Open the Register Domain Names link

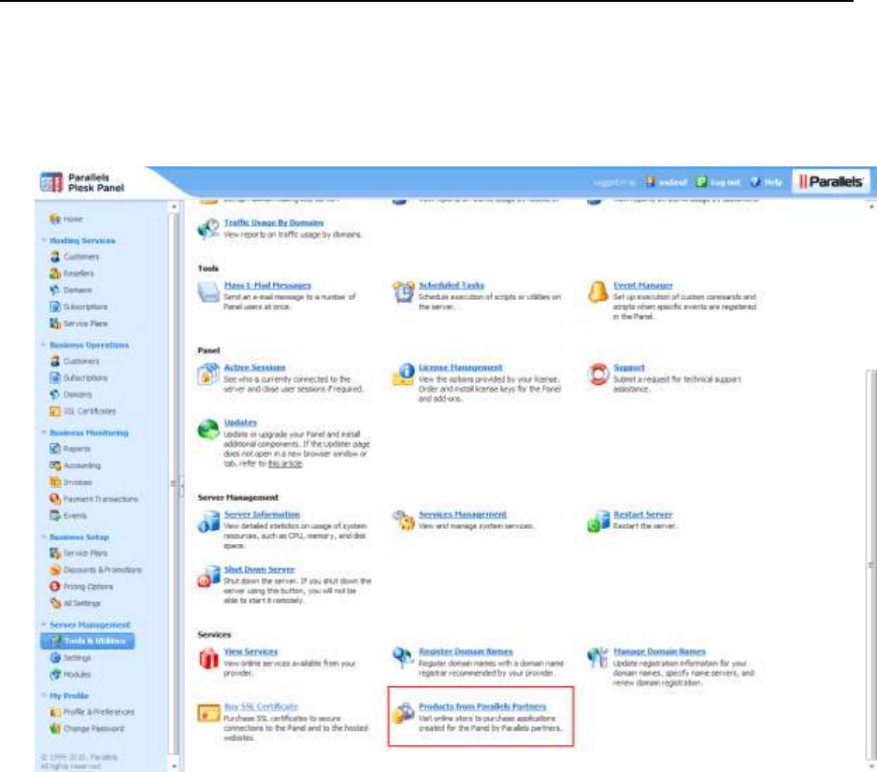point(466,651)
